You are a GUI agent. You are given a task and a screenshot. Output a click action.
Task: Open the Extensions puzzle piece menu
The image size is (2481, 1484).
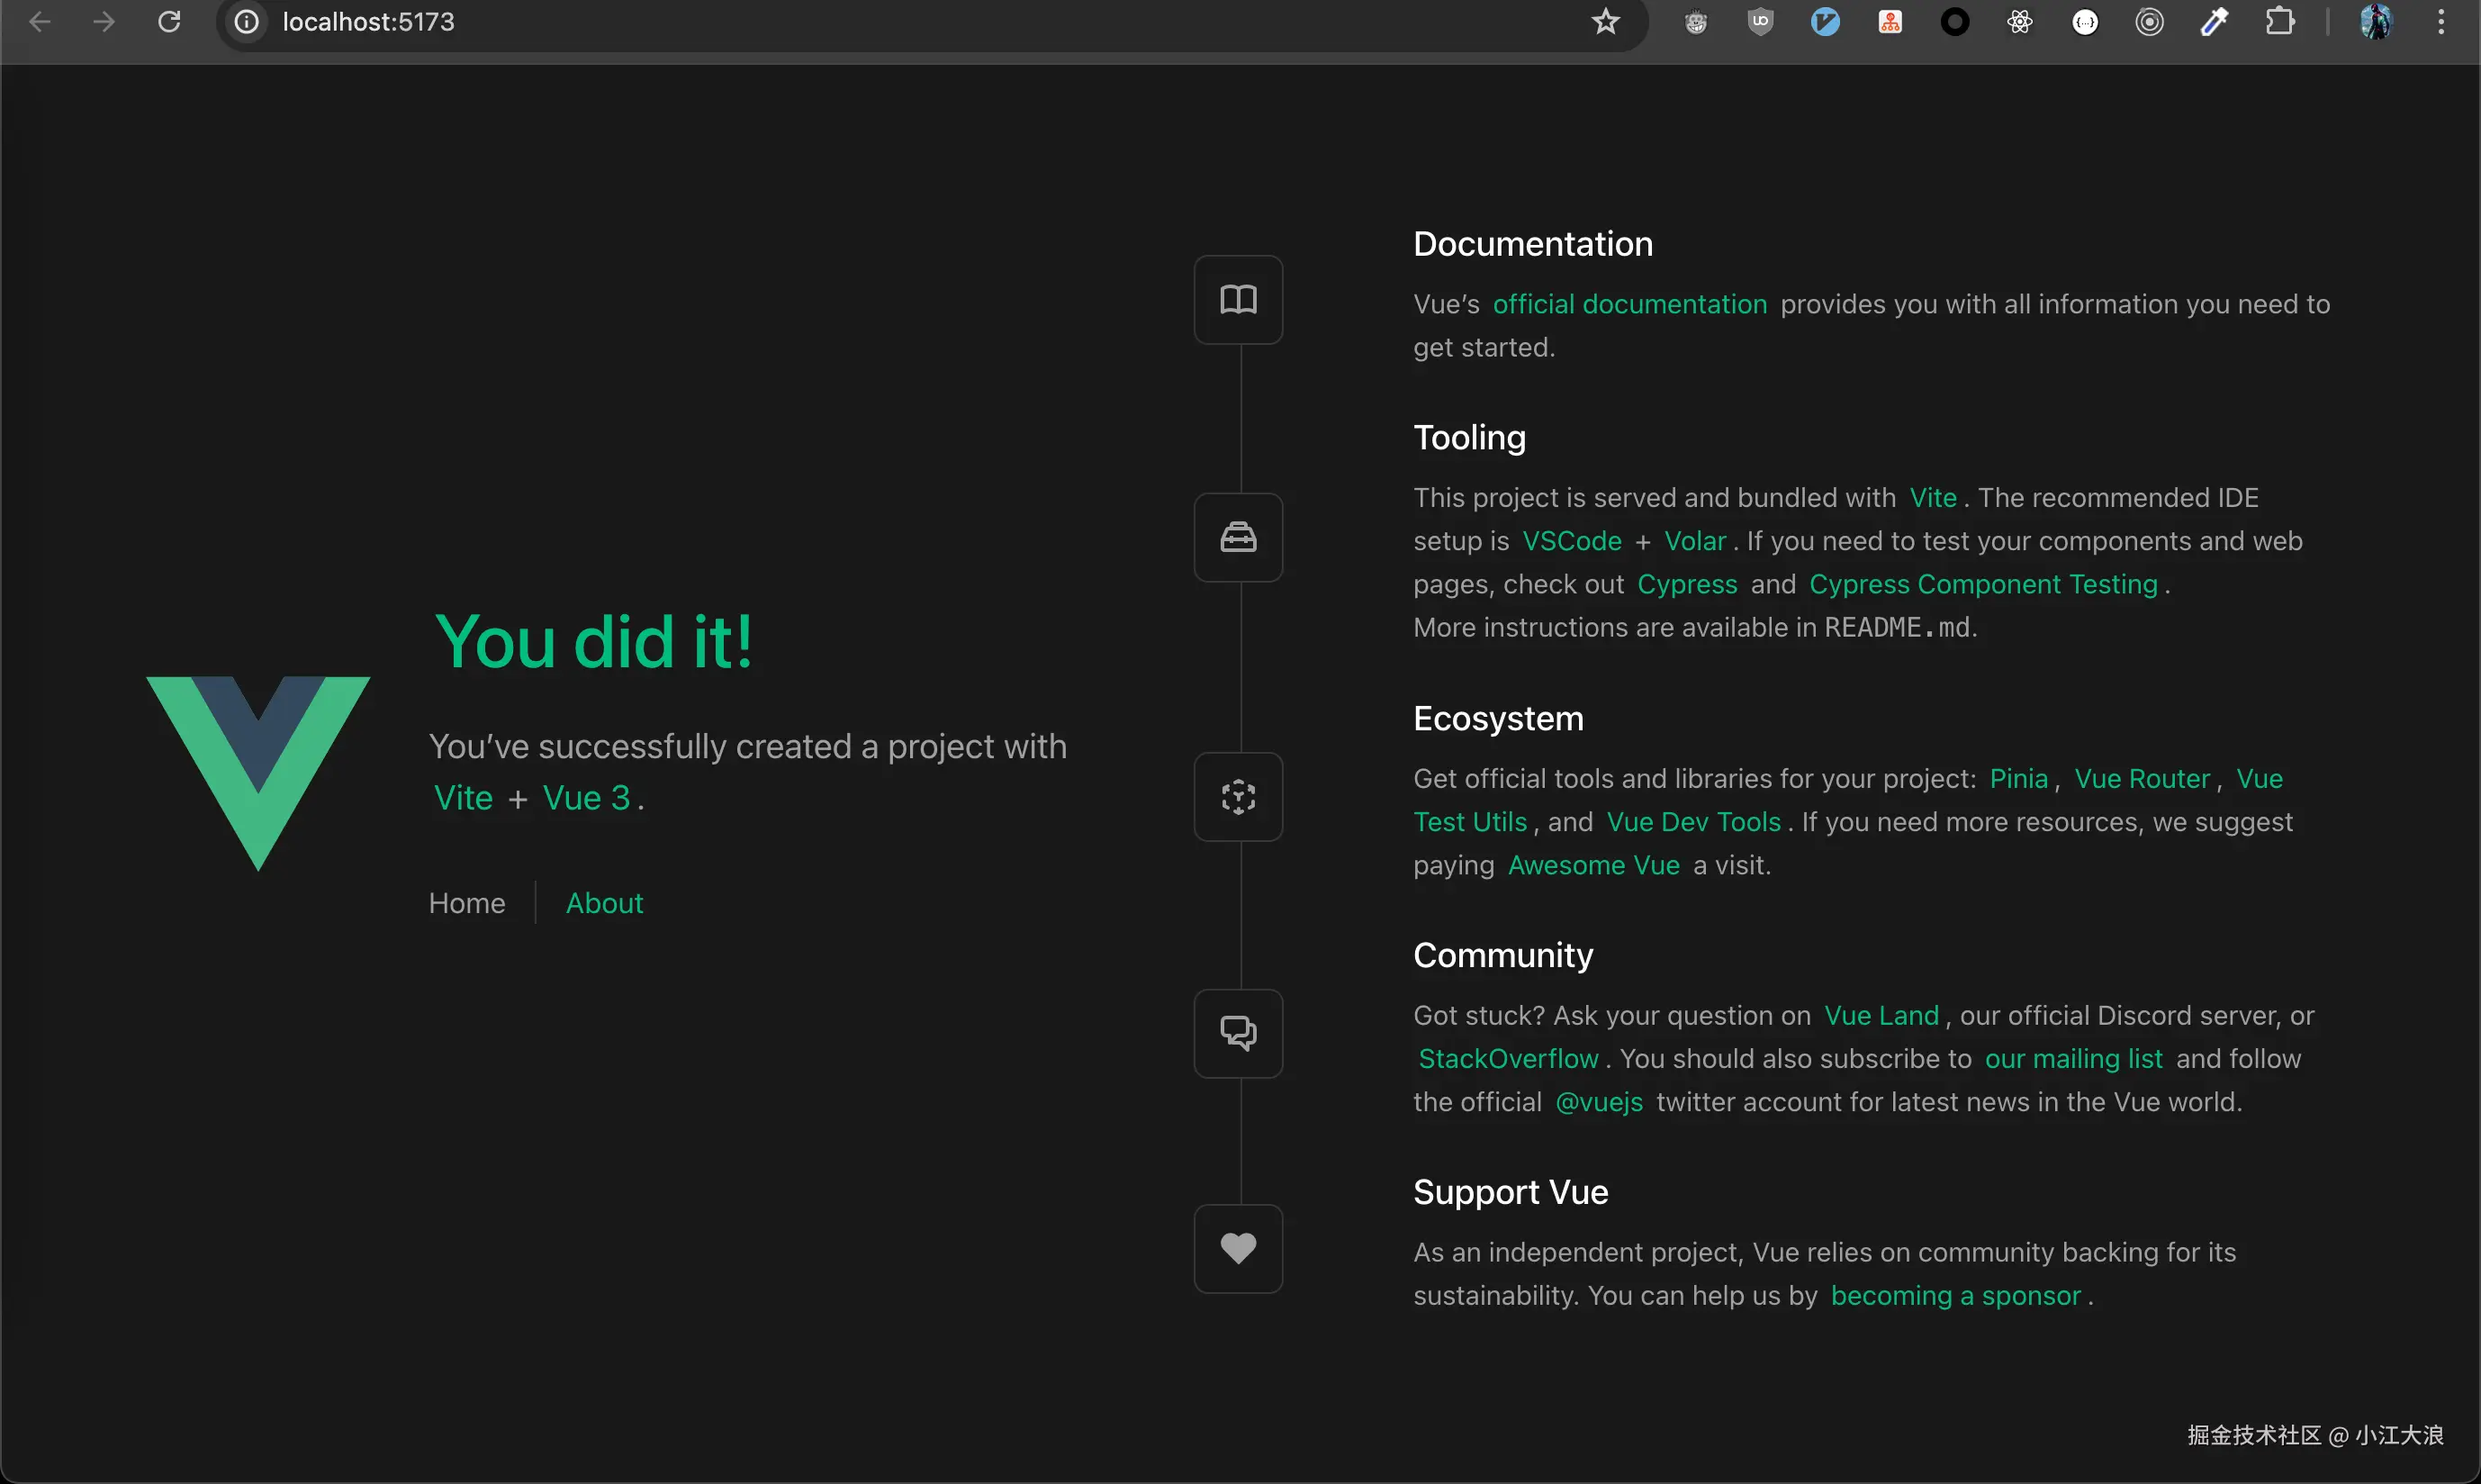[2279, 22]
